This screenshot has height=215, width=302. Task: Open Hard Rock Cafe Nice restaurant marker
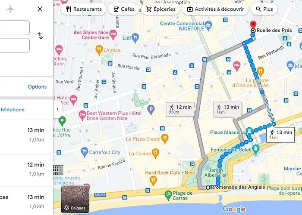click(x=153, y=181)
